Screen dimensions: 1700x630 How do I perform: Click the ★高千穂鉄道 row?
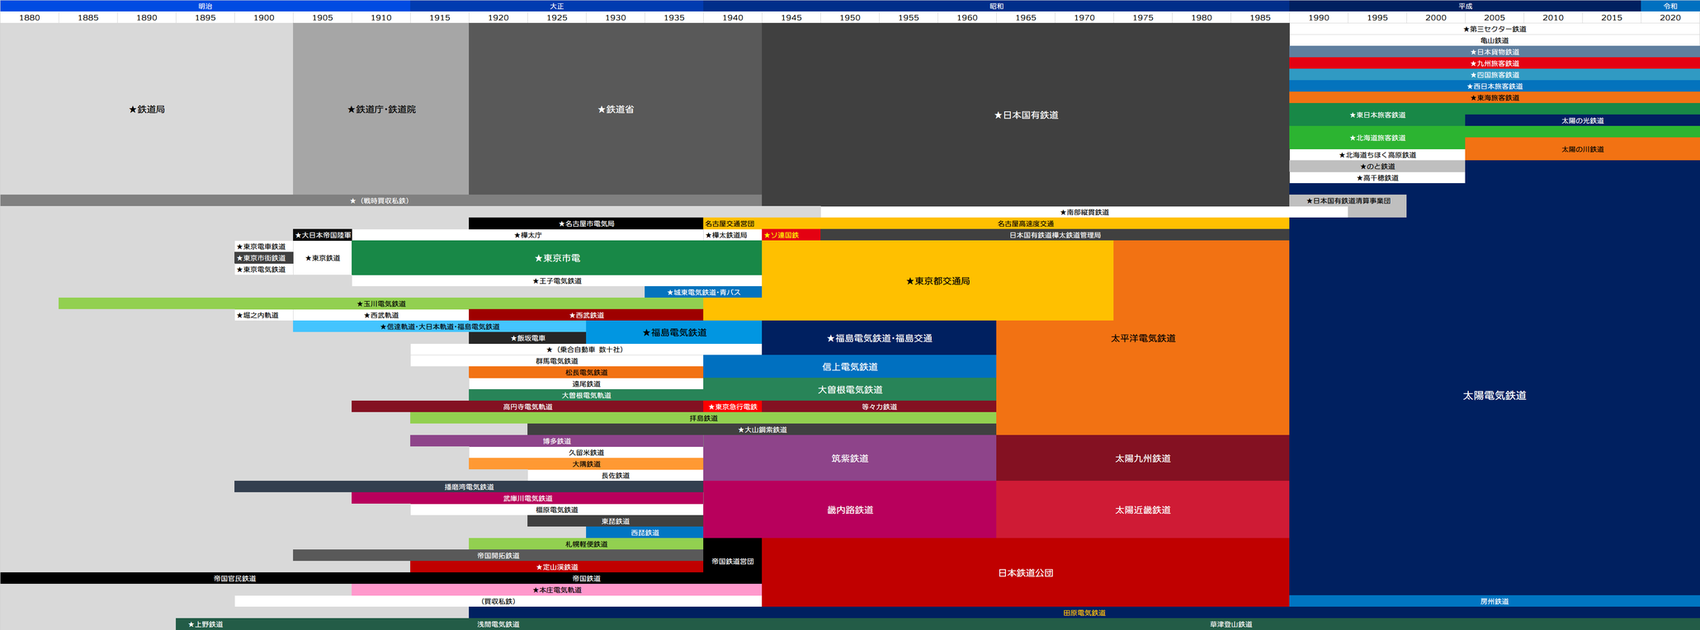pyautogui.click(x=1377, y=178)
